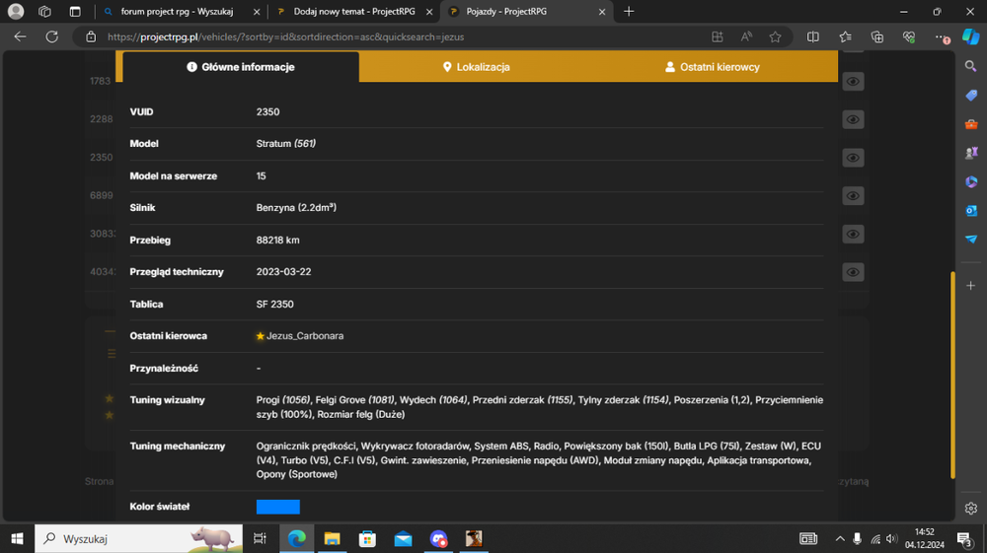Viewport: 987px width, 553px height.
Task: Open File Explorer from the taskbar
Action: click(332, 538)
